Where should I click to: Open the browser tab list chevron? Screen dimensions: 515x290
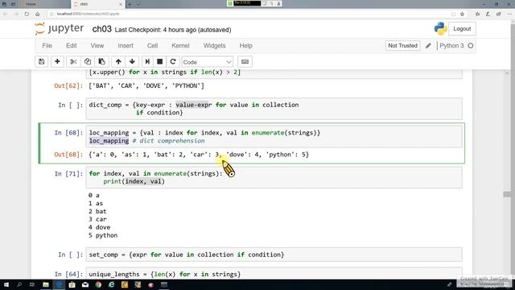138,4
